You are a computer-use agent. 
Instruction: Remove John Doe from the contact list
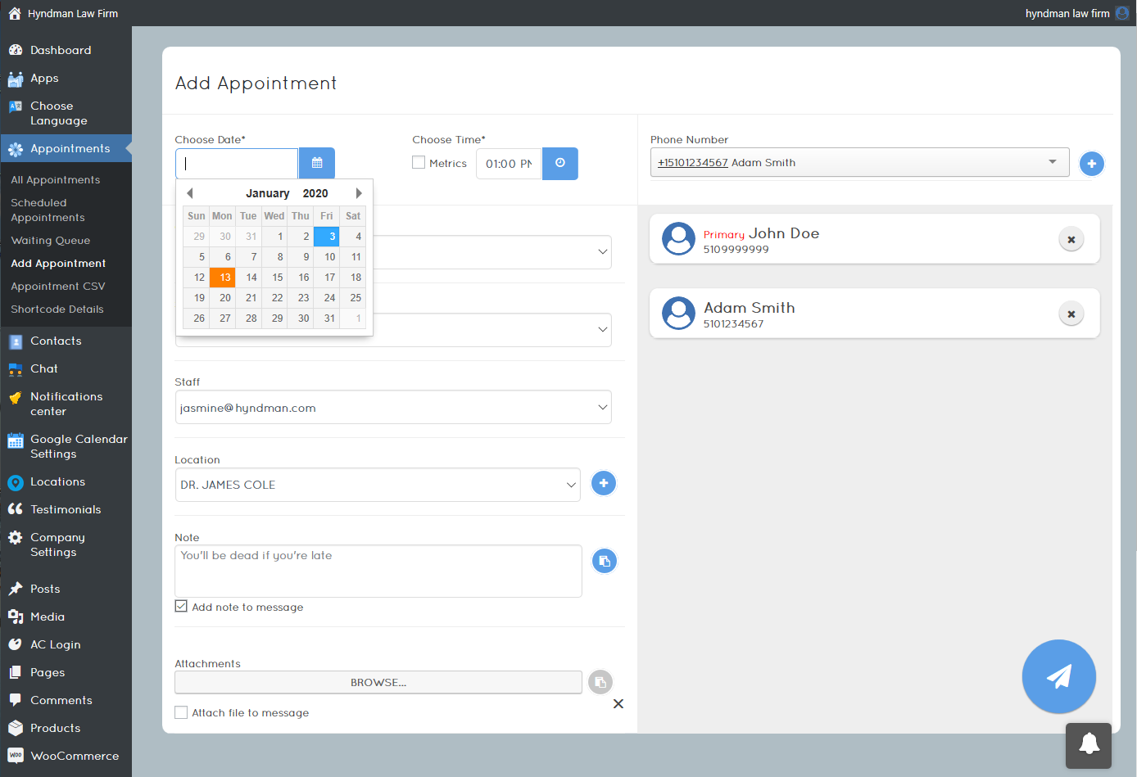tap(1071, 240)
